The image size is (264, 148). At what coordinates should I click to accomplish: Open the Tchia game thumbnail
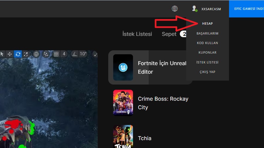[x=123, y=136]
